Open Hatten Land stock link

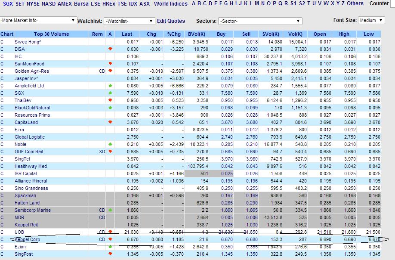coord(27,203)
